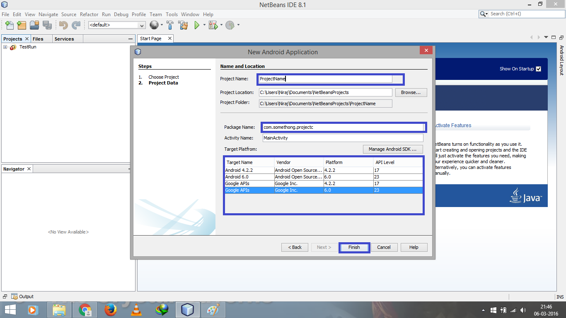566x318 pixels.
Task: Click the Back button in wizard
Action: [295, 247]
